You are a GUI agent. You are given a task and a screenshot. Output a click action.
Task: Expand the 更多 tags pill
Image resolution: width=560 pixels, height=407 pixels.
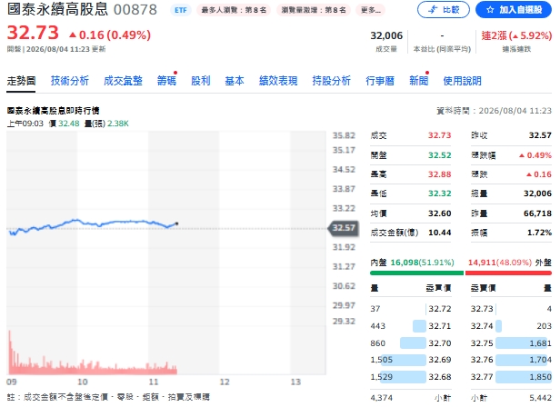click(370, 10)
